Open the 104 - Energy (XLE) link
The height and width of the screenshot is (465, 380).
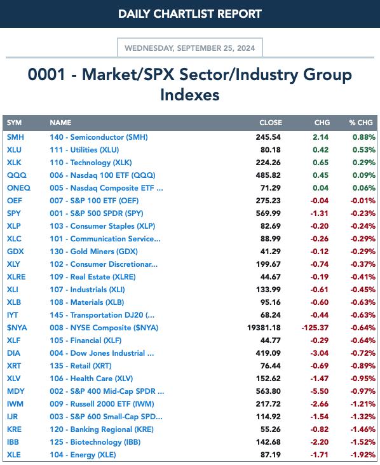pyautogui.click(x=83, y=455)
